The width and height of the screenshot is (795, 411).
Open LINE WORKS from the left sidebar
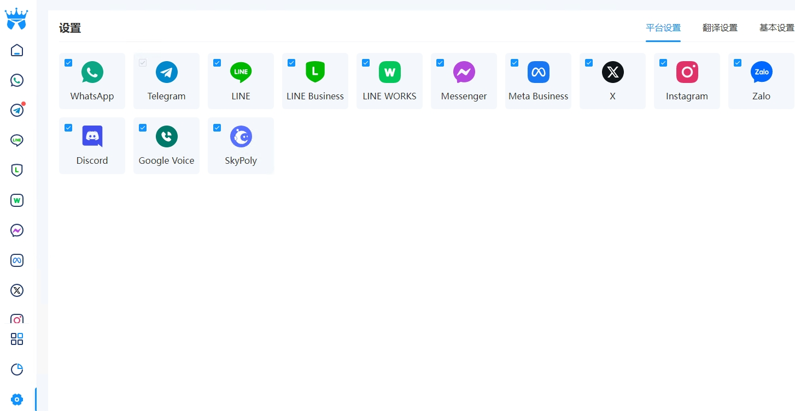[17, 200]
